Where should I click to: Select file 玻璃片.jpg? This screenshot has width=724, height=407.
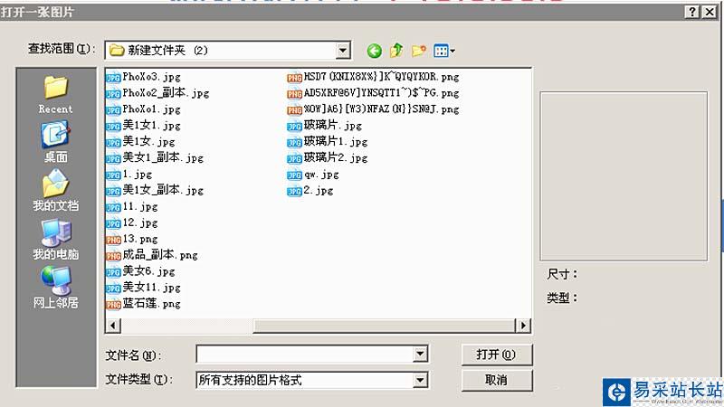[x=325, y=126]
